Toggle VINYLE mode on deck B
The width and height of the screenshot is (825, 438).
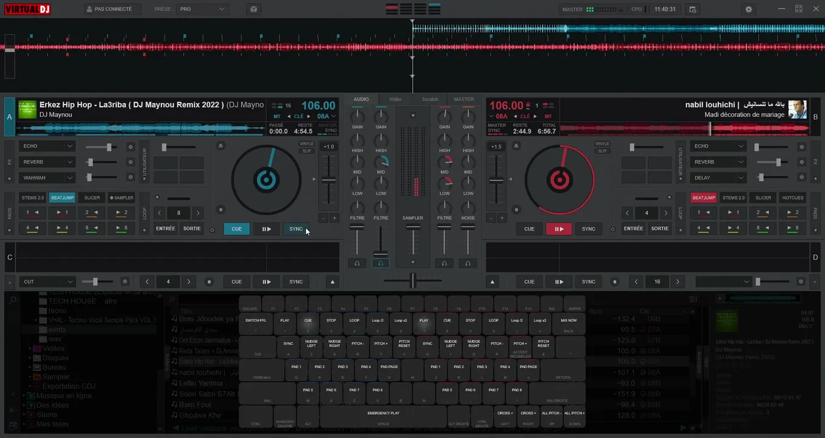coord(602,144)
